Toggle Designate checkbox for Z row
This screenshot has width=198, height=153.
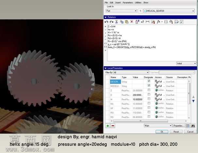click(x=149, y=90)
